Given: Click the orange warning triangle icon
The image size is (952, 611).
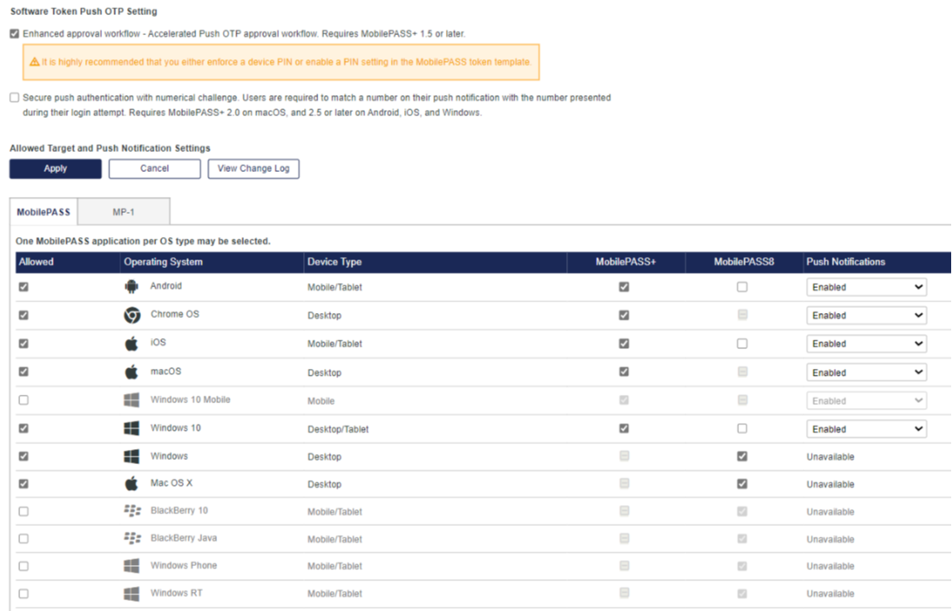Looking at the screenshot, I should coord(34,63).
